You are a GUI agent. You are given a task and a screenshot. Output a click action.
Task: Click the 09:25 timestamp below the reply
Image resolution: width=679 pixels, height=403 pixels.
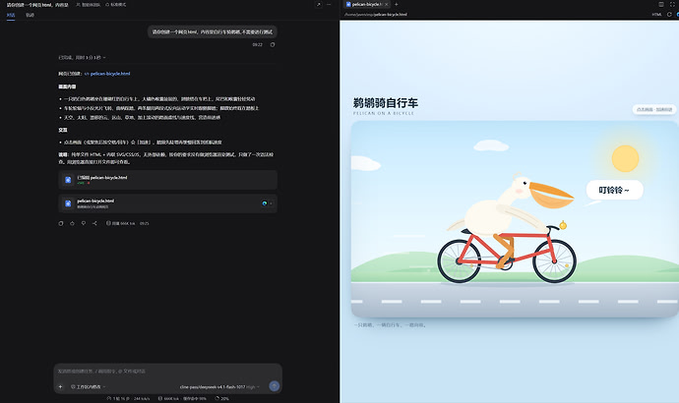(145, 223)
